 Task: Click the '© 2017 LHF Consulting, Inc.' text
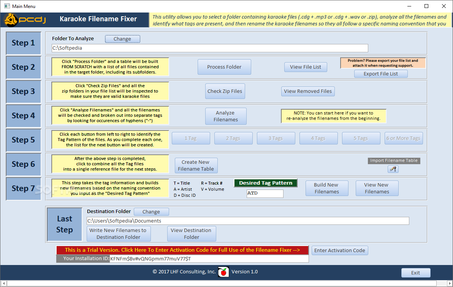[x=184, y=272]
